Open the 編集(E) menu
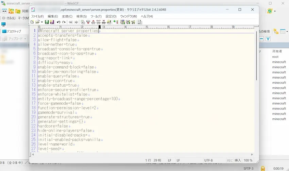 pyautogui.click(x=53, y=16)
